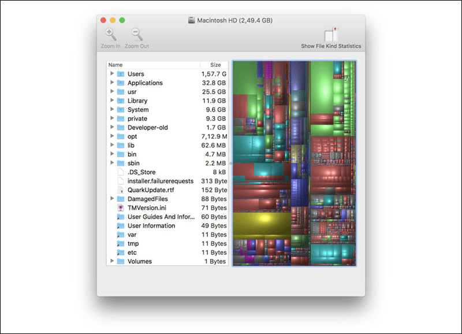The width and height of the screenshot is (462, 334).
Task: Expand the Volumes entry
Action: (111, 261)
